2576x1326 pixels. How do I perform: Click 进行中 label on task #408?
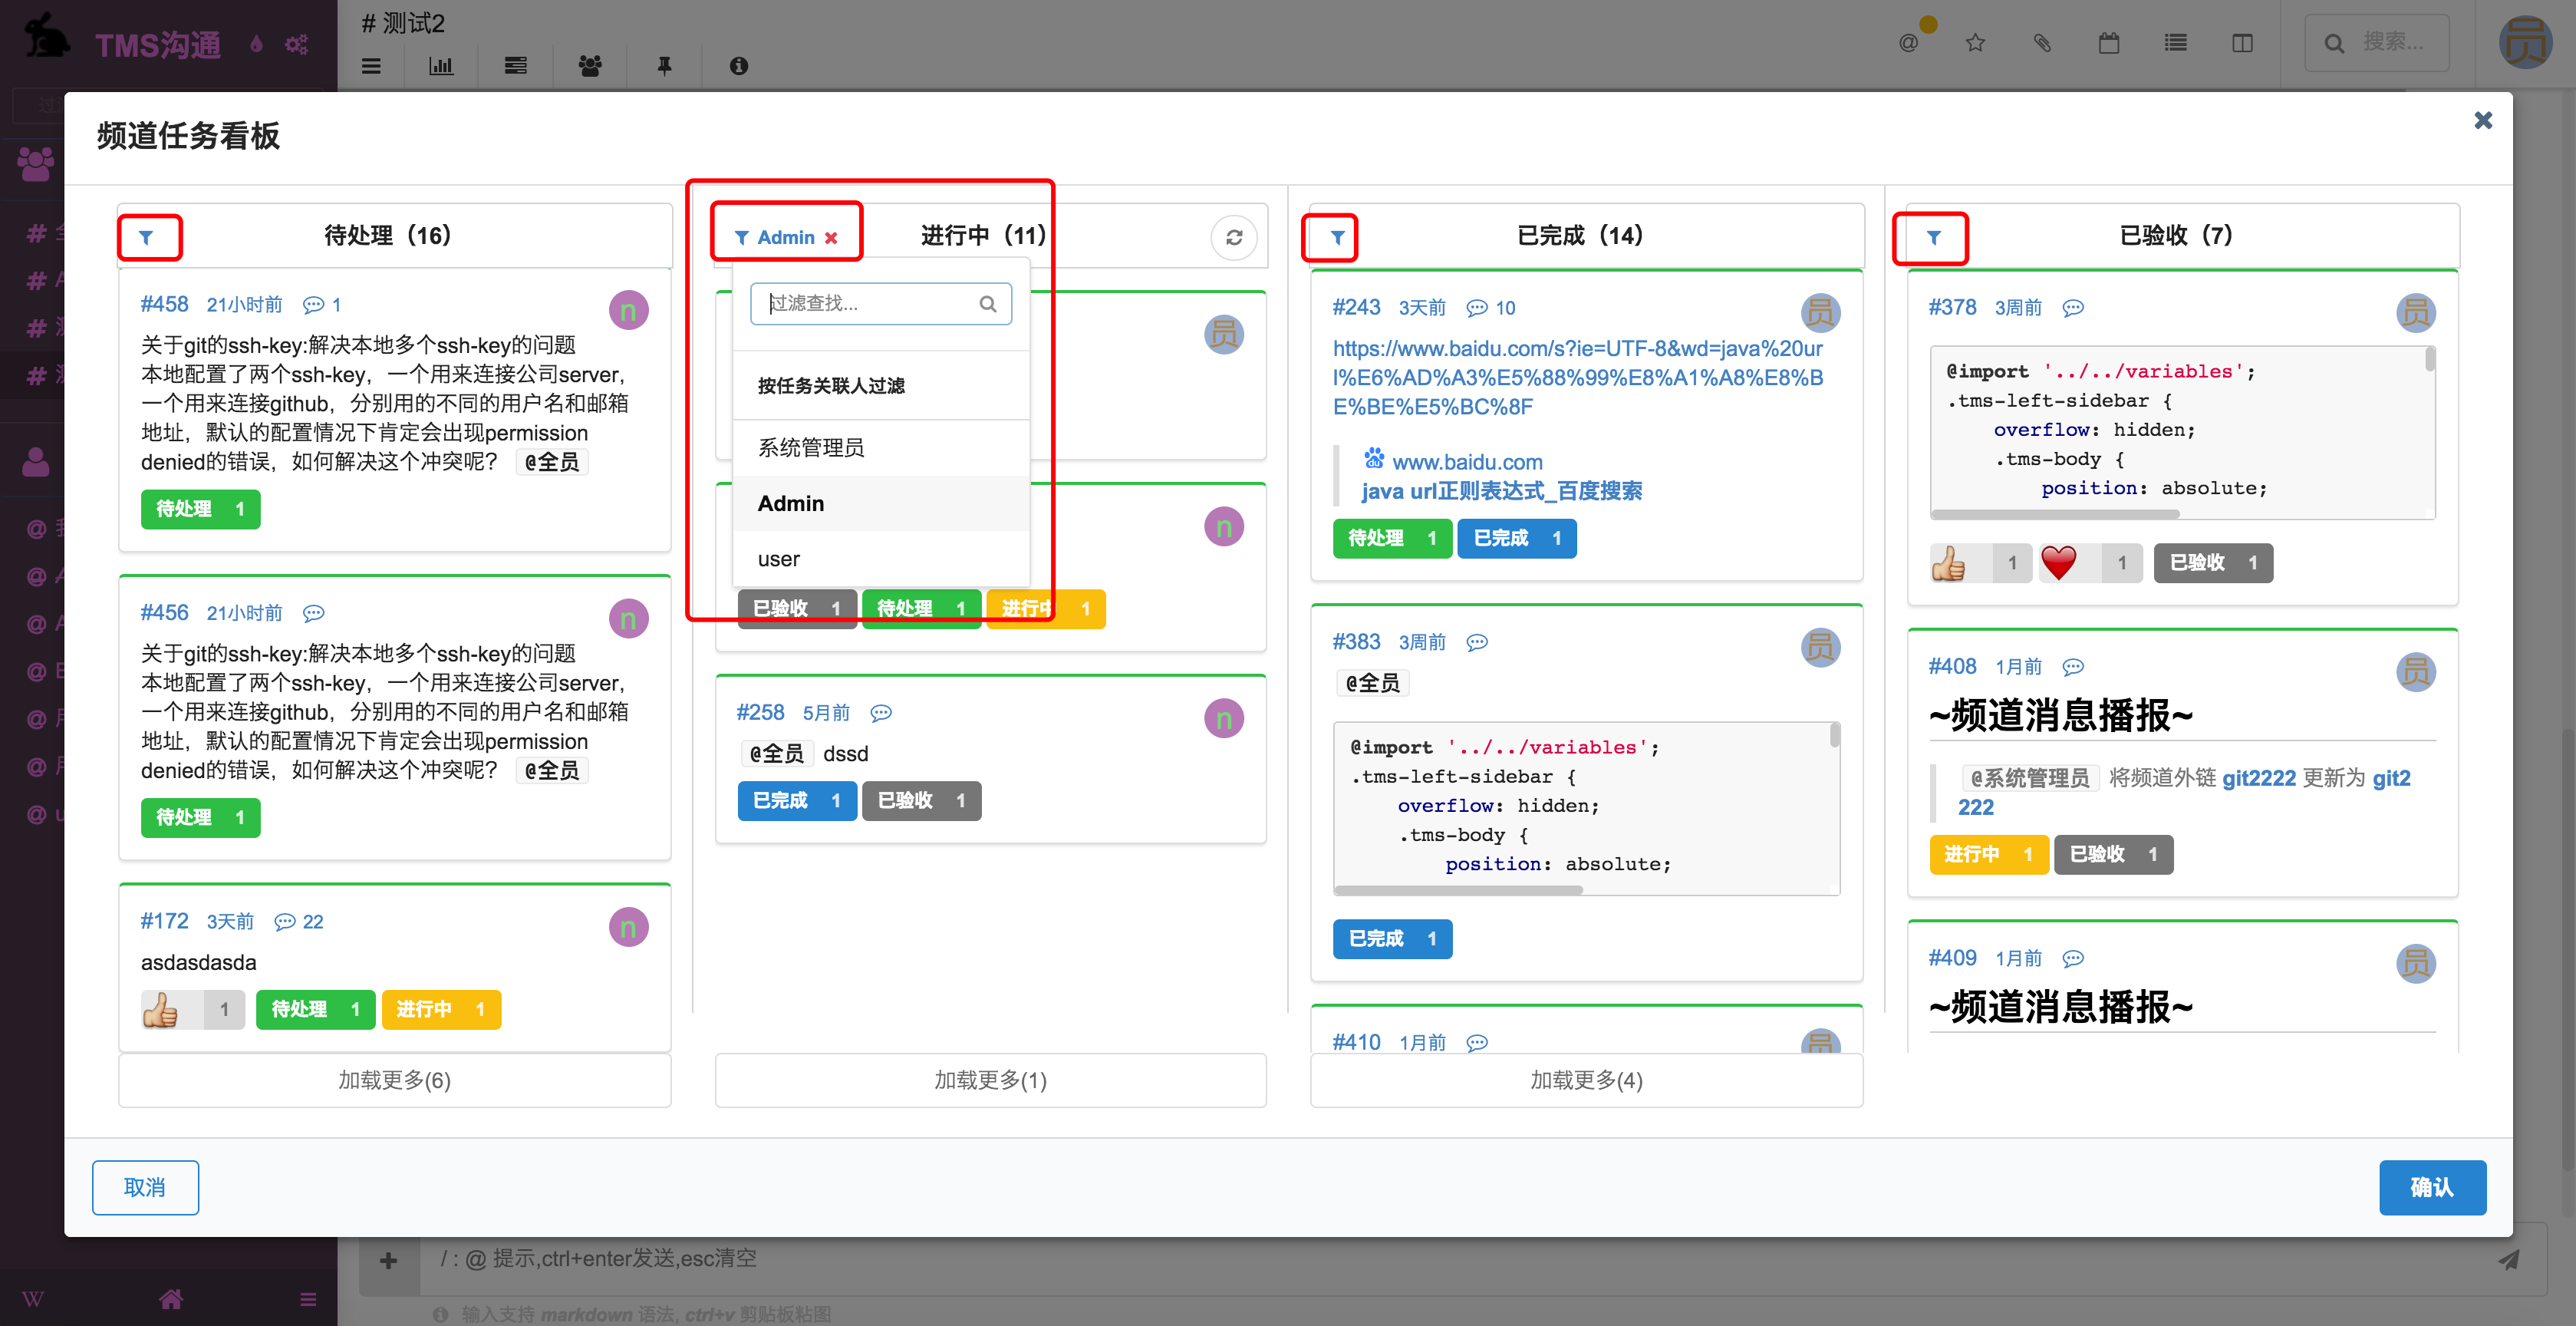(1989, 854)
